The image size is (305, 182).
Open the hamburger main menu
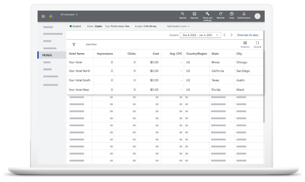tap(43, 16)
